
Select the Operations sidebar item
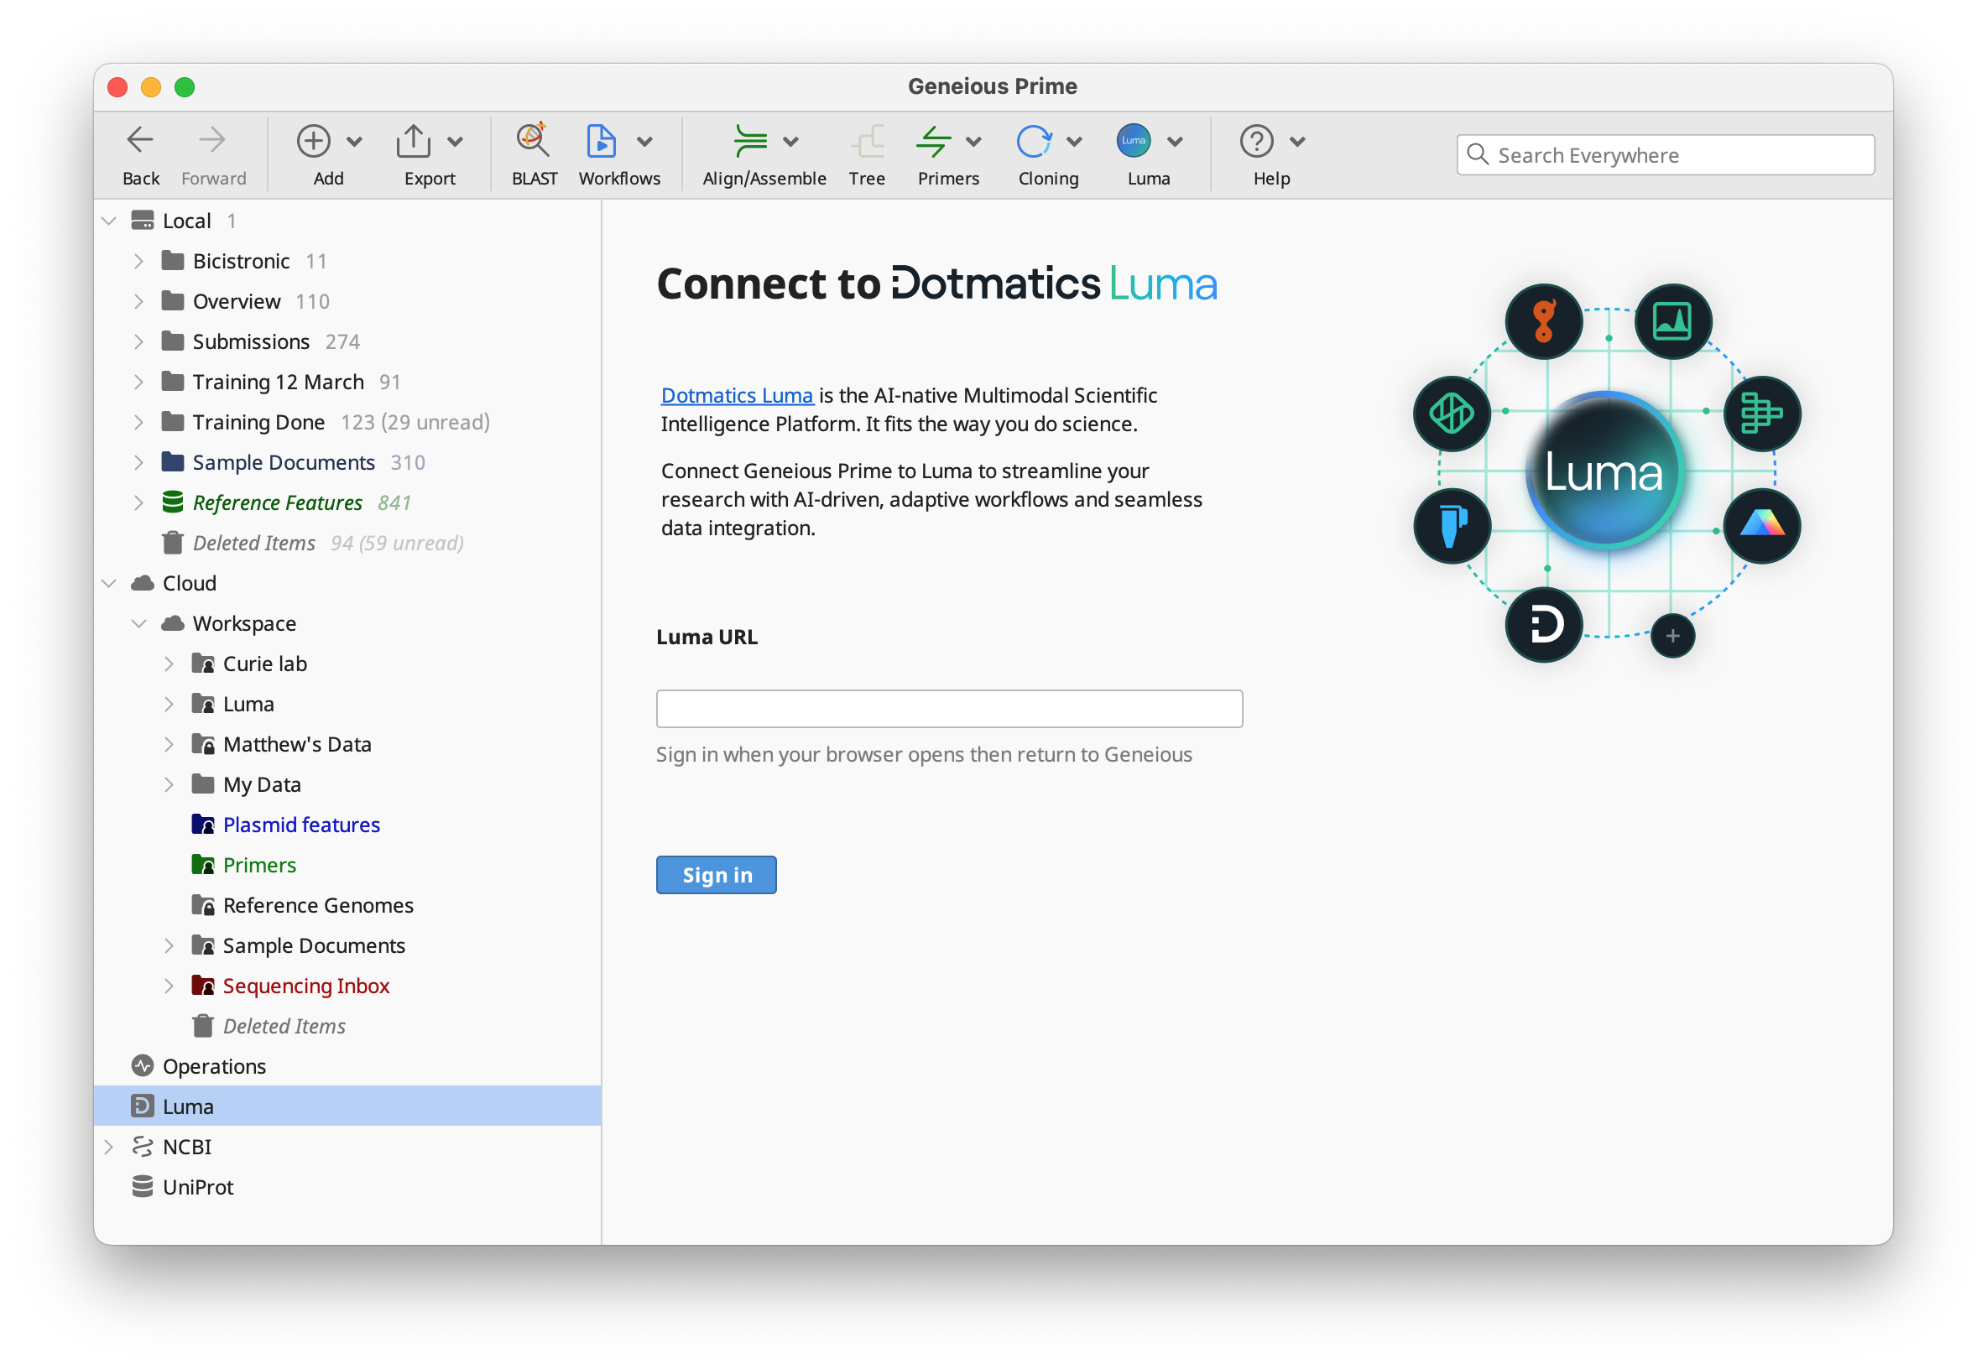coord(214,1066)
